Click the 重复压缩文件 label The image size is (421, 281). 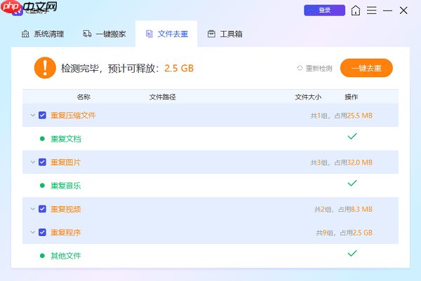[x=73, y=116]
